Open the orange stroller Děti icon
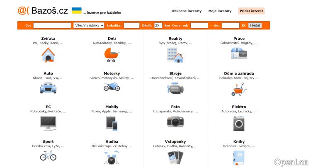 pos(112,55)
